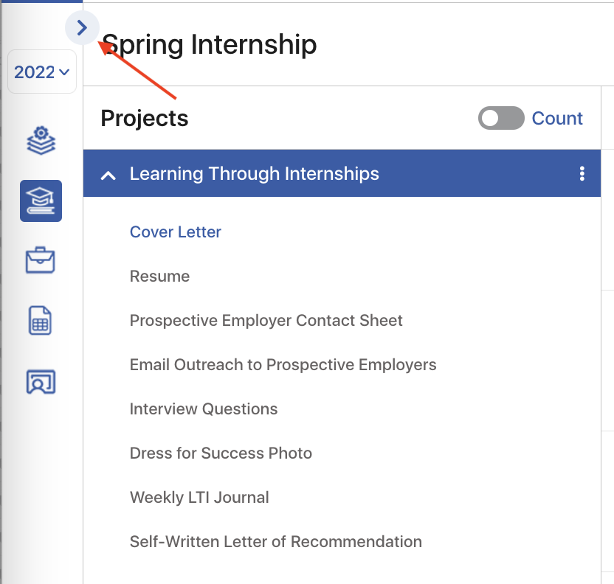The image size is (614, 584).
Task: Select the Cover Letter project
Action: click(x=176, y=232)
